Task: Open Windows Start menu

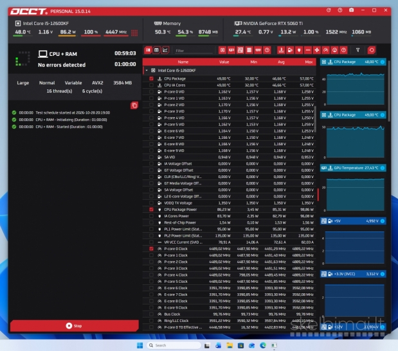Action: (140, 345)
